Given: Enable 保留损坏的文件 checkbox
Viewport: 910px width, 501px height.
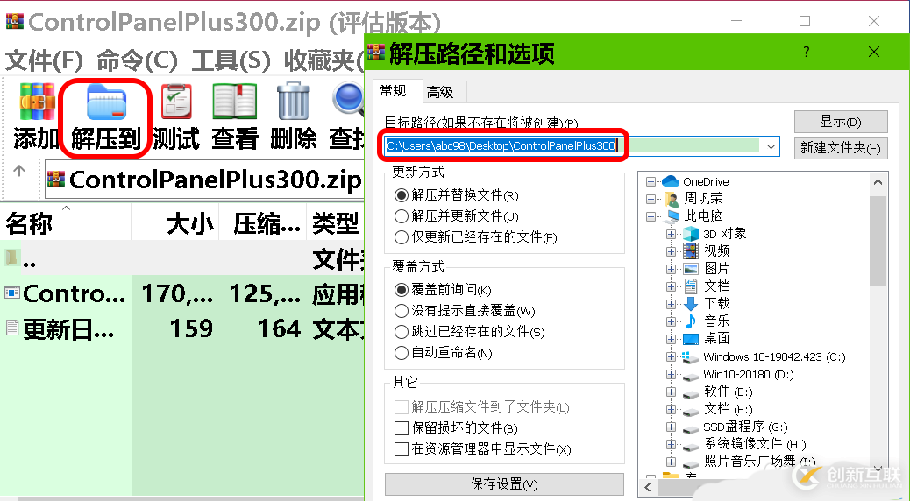Looking at the screenshot, I should point(401,428).
